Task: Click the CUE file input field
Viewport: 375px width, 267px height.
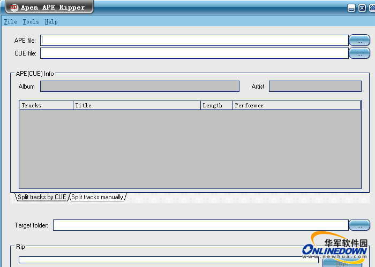Action: (x=194, y=53)
